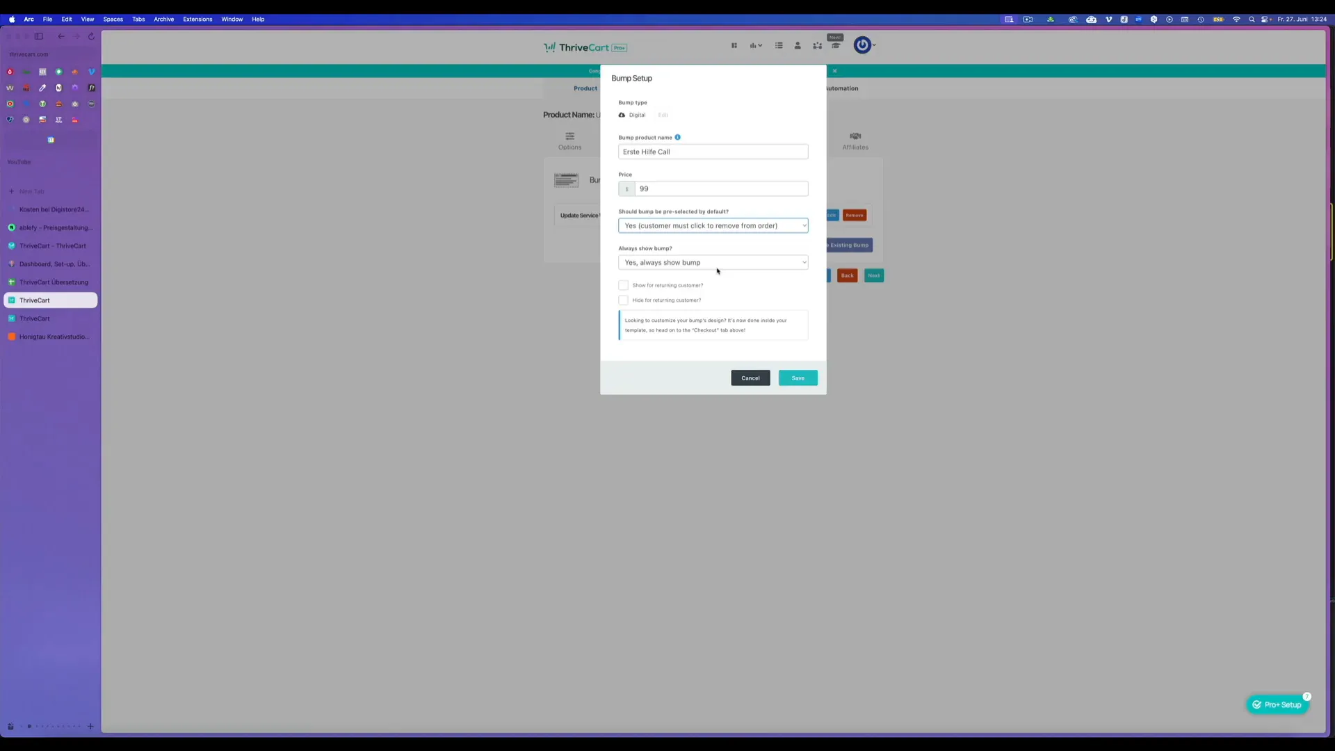Click the Wi-Fi icon in menu bar
Image resolution: width=1335 pixels, height=751 pixels.
click(x=1236, y=19)
